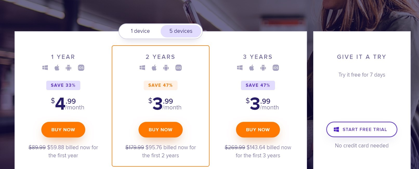
Task: Click Buy Now for the 1 Year plan
Action: pyautogui.click(x=63, y=129)
